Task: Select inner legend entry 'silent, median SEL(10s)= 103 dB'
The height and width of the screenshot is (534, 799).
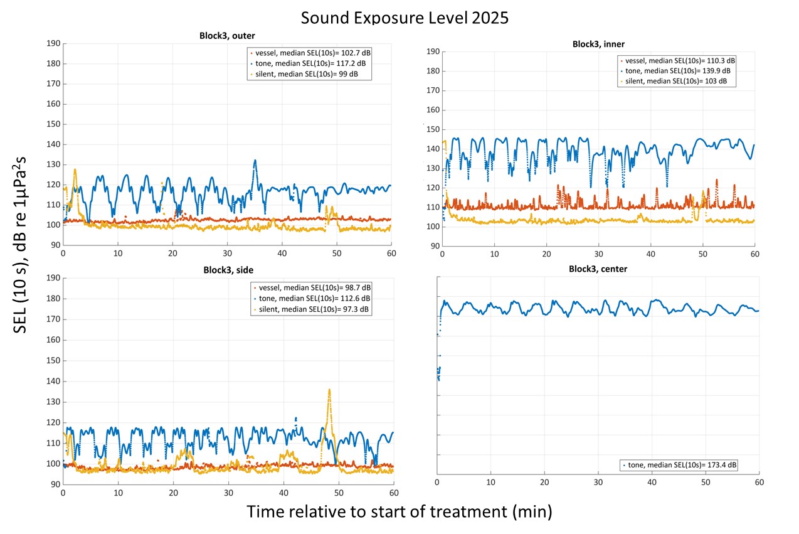Action: tap(672, 81)
